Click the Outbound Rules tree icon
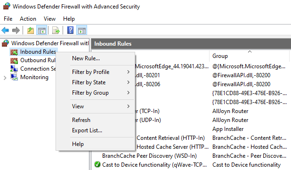291x170 pixels. [14, 60]
